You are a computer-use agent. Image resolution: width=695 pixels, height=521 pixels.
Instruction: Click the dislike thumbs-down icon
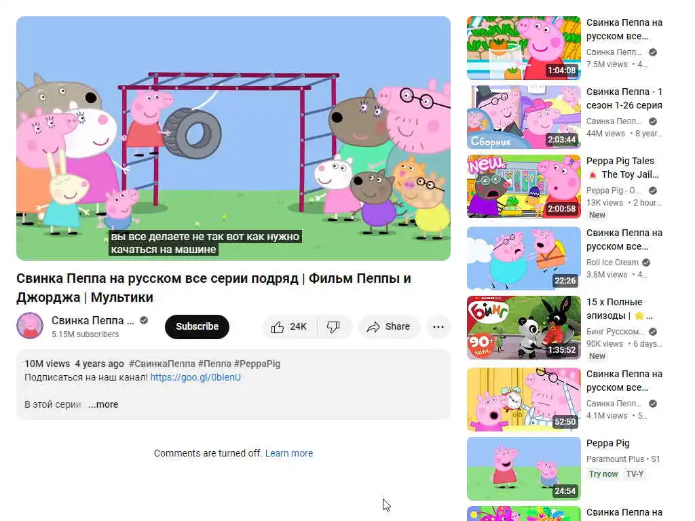[x=333, y=327]
